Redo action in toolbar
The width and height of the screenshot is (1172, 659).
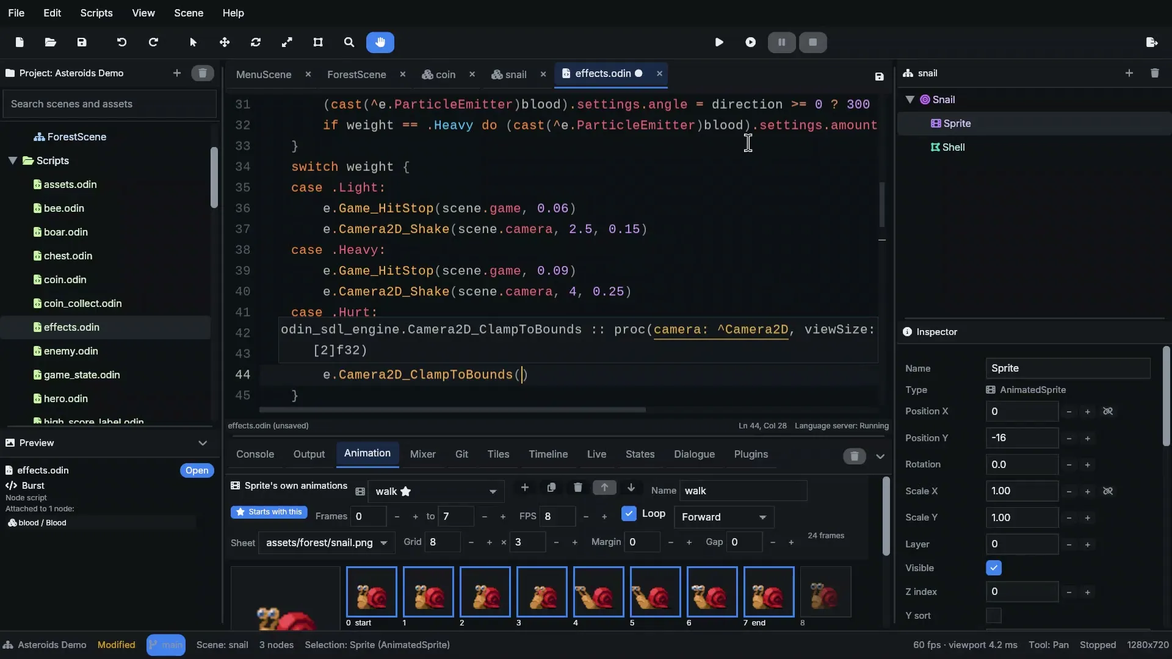coord(153,42)
